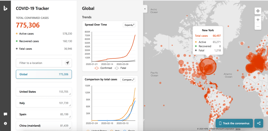Click the locate-me arrow icon

67,63
